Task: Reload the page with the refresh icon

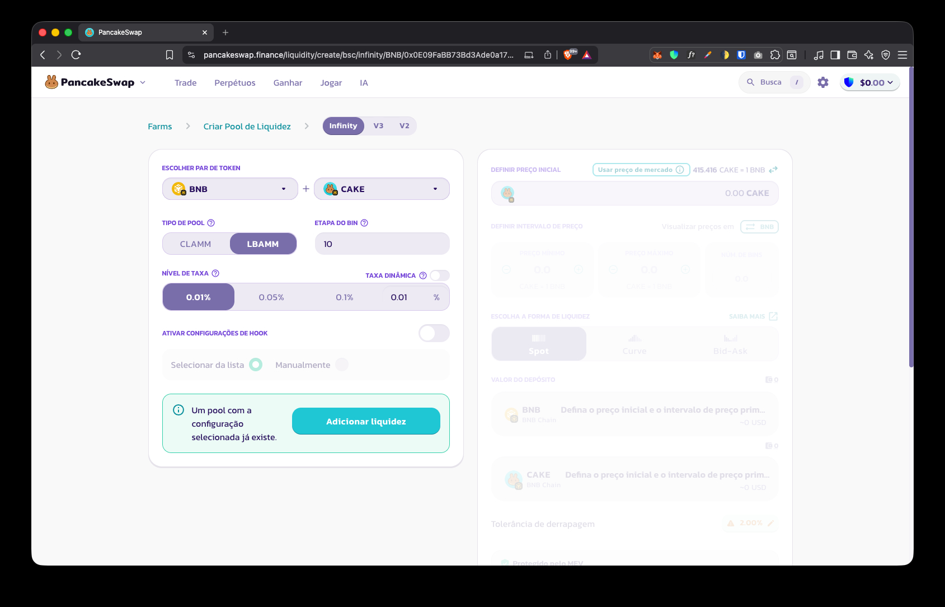Action: pos(76,55)
